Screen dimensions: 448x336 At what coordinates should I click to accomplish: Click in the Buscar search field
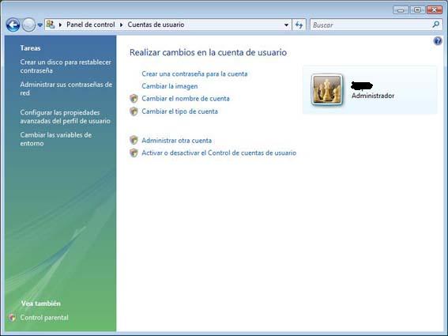(371, 25)
